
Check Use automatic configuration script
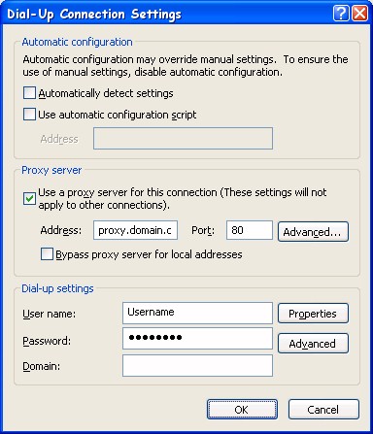click(29, 115)
